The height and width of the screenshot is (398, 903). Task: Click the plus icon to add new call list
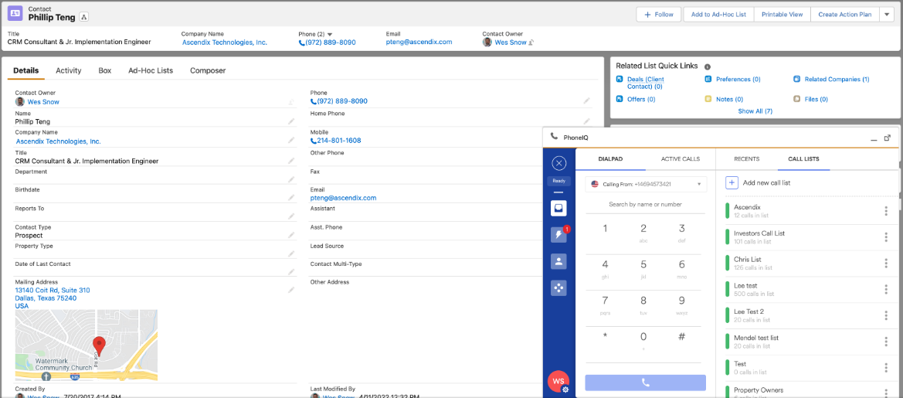732,182
